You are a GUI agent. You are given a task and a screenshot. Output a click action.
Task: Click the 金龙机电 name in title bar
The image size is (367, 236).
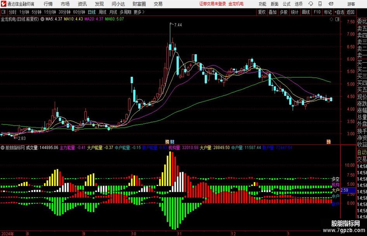(x=236, y=4)
